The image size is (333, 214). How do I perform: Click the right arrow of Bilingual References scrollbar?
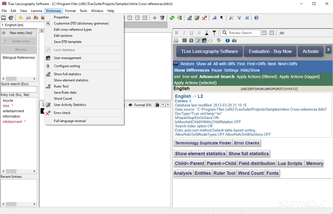[34, 79]
